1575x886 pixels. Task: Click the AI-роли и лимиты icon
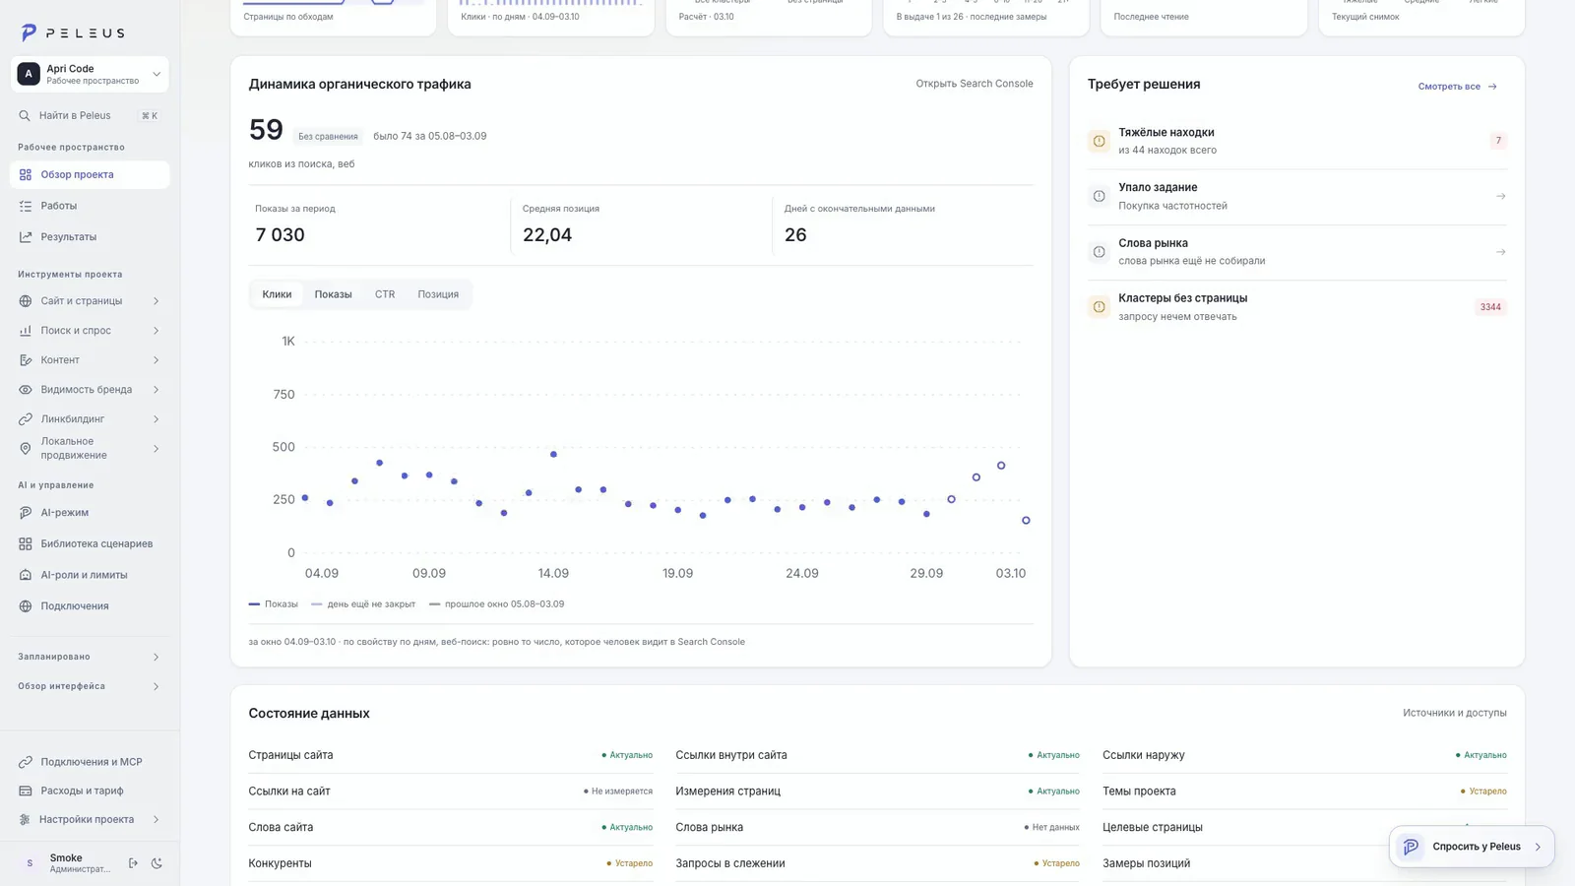pyautogui.click(x=26, y=575)
